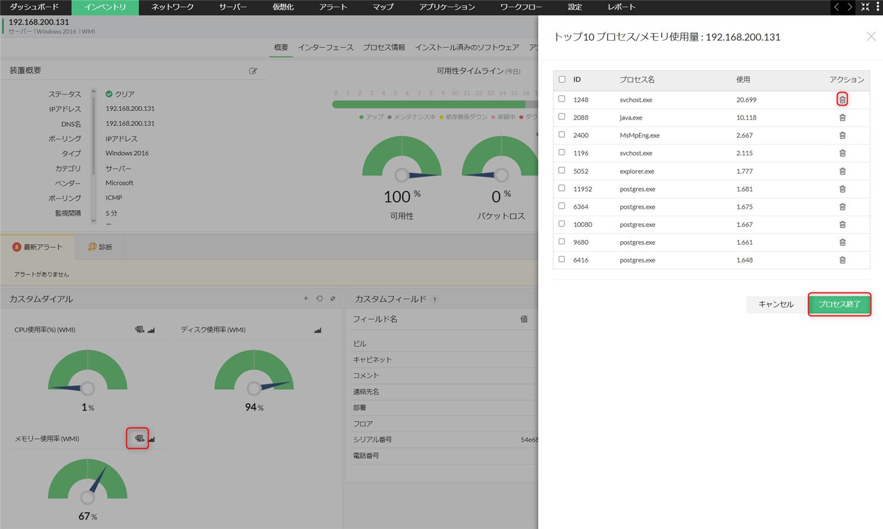The image size is (883, 529).
Task: Click edit icon in 装置概要 panel
Action: pos(253,71)
